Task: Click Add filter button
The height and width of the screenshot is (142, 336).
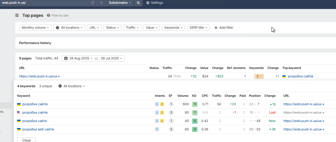Action: point(224,28)
